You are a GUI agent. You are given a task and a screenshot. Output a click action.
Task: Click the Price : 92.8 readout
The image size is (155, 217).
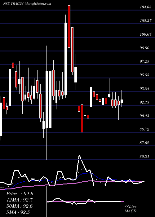20,194
